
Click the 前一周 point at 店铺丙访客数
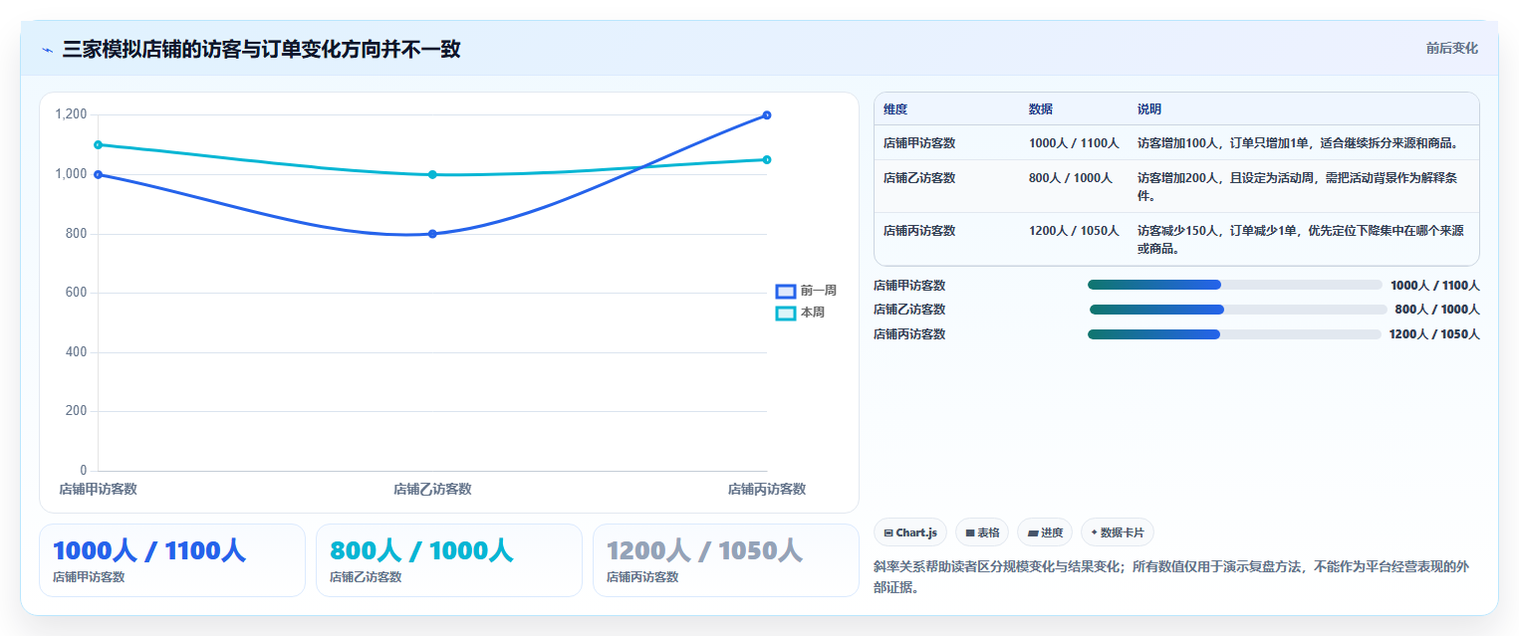point(767,114)
